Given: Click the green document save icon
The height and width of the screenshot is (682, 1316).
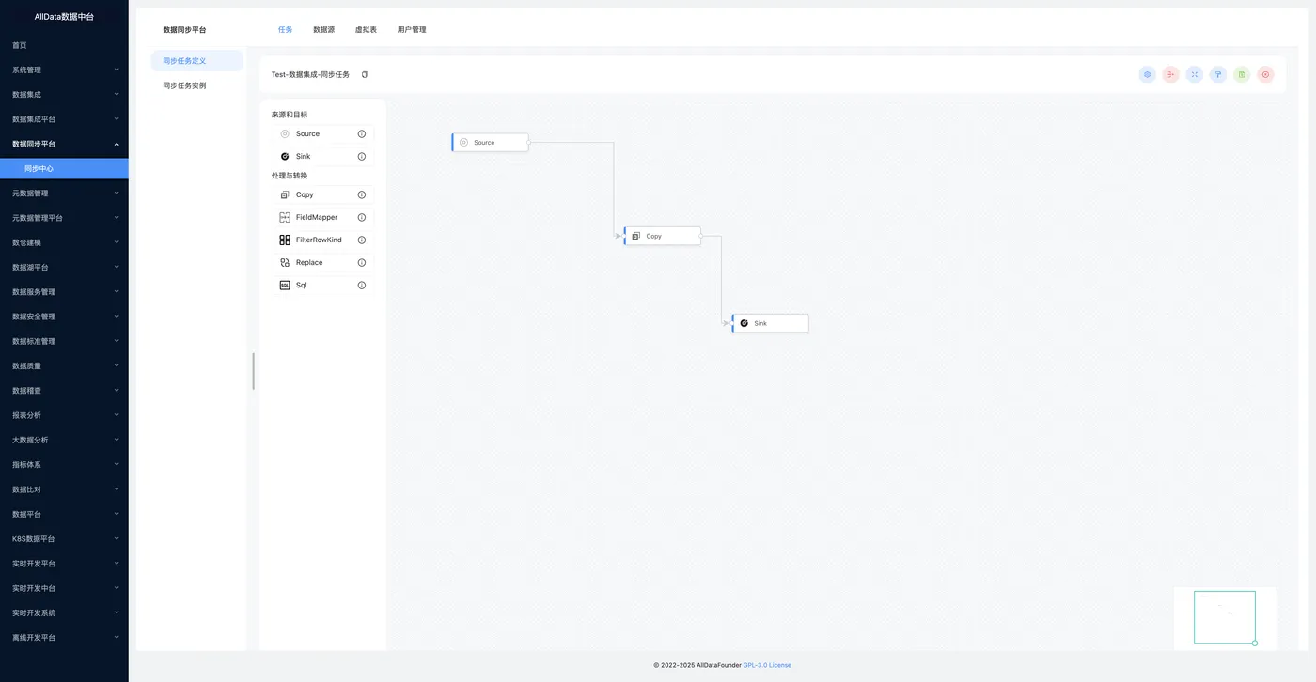Looking at the screenshot, I should coord(1242,74).
